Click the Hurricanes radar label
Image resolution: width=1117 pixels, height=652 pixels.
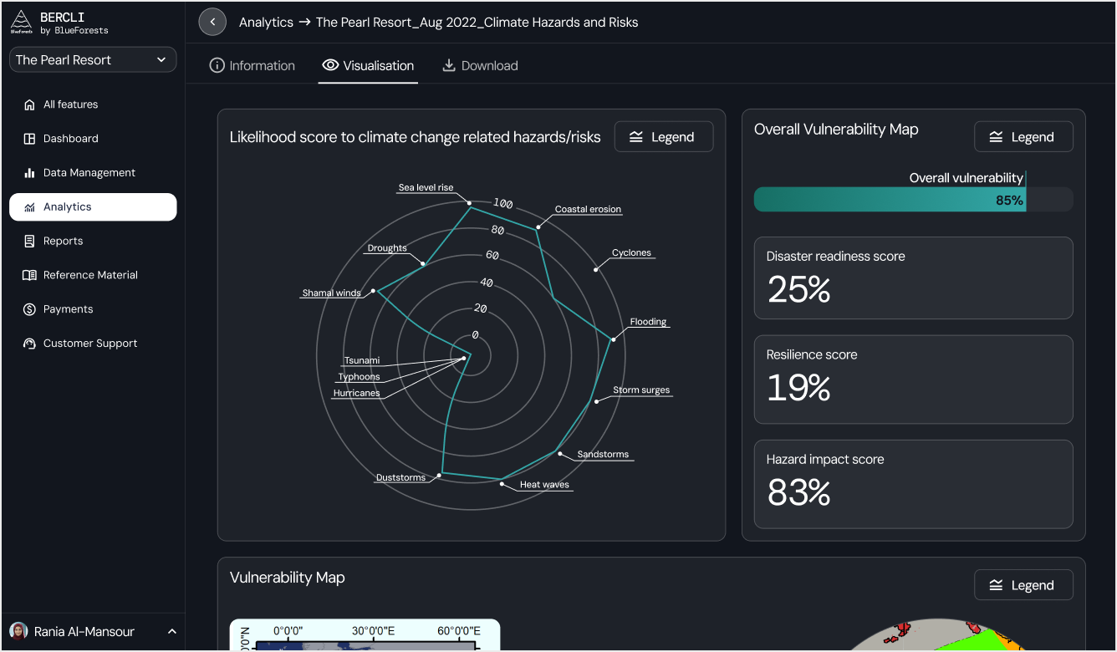(356, 393)
